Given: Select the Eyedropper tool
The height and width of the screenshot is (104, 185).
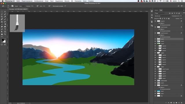Looking at the screenshot, I should point(5,17).
